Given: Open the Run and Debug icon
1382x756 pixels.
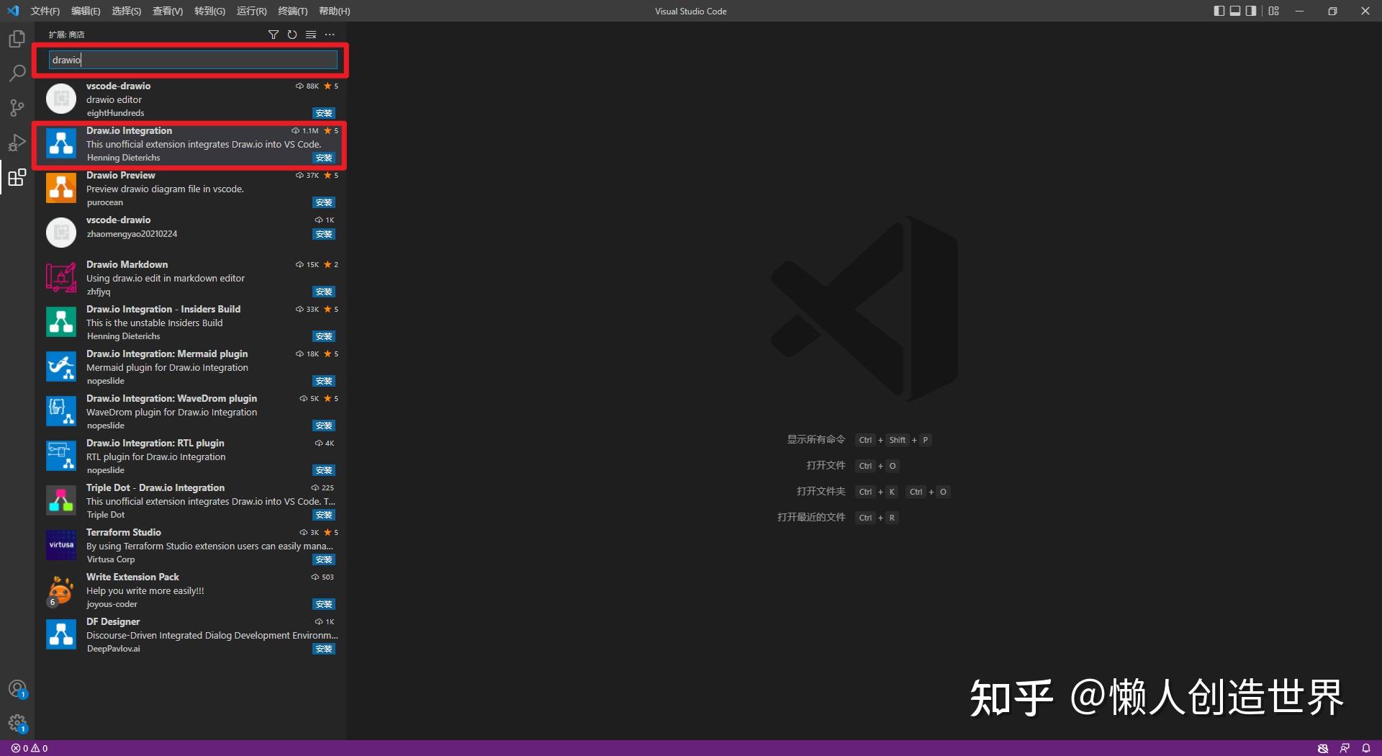Looking at the screenshot, I should tap(17, 143).
